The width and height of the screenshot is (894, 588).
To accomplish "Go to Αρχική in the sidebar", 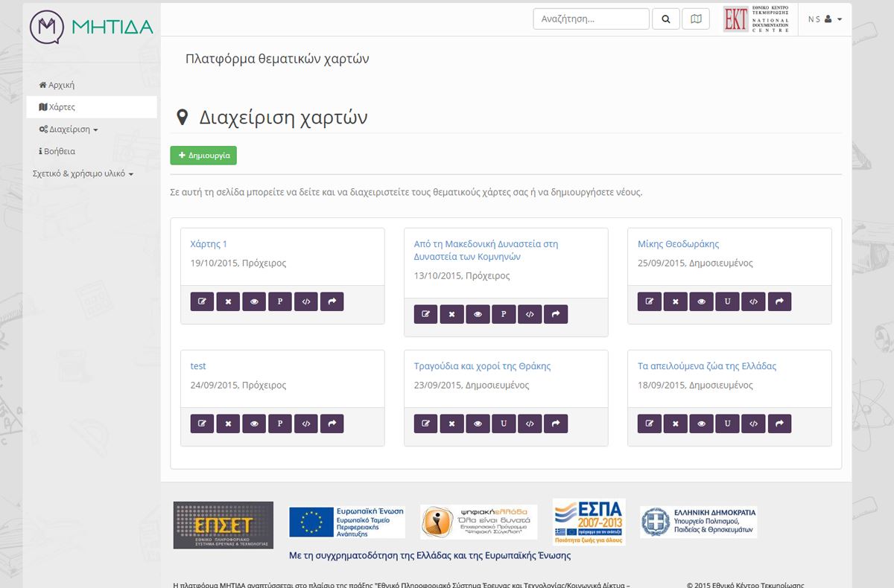I will click(x=57, y=86).
